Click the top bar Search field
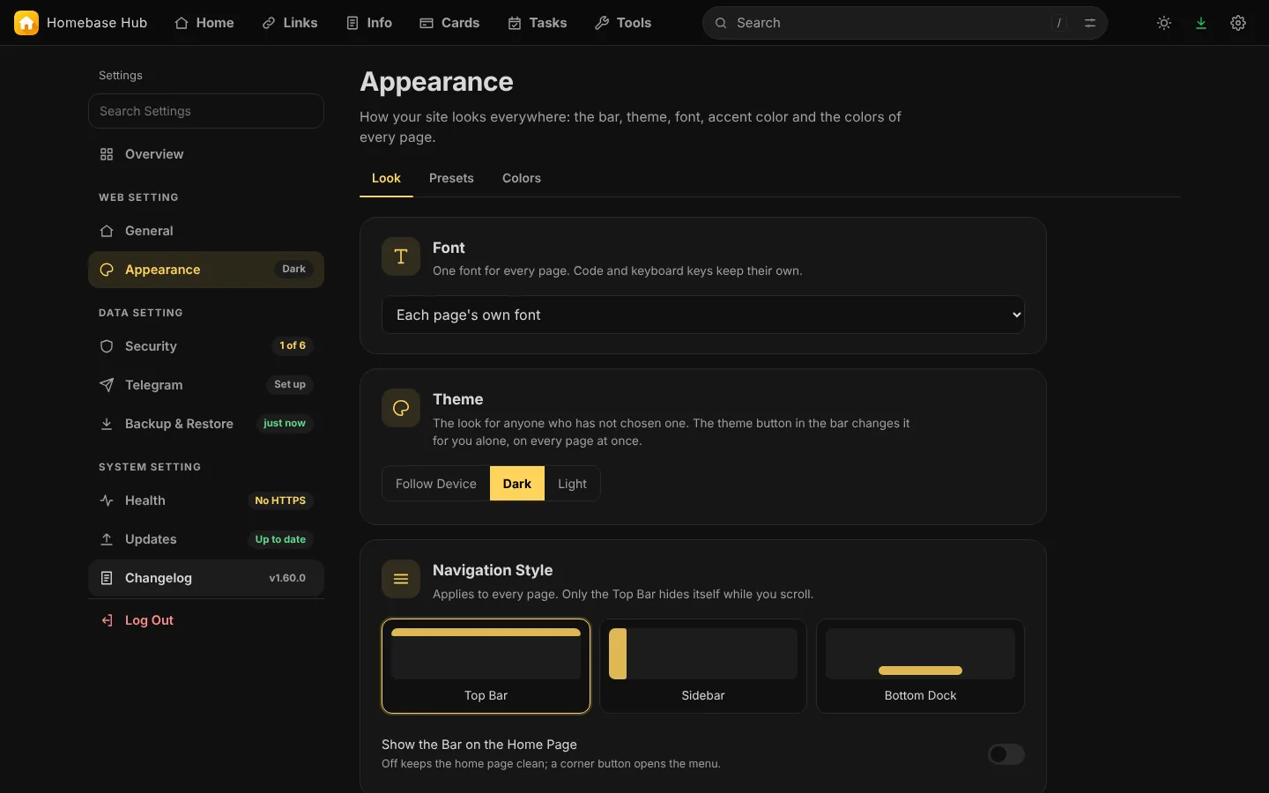The height and width of the screenshot is (793, 1269). point(905,23)
